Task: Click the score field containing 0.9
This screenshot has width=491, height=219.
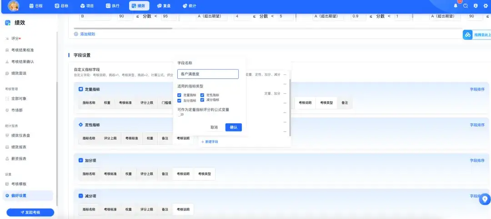Action: 358,16
